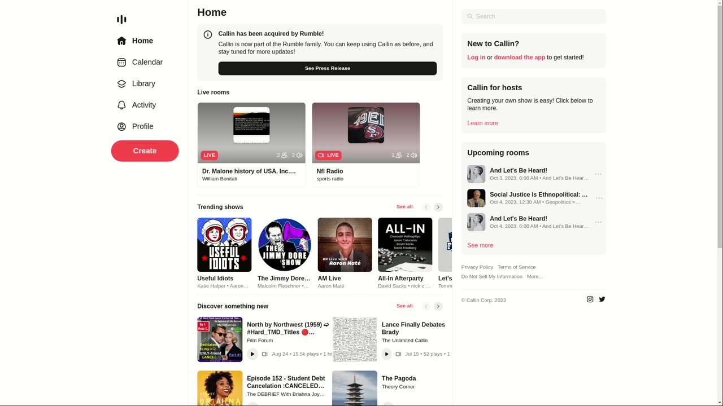Click video icon on North by Northwest episode
Screen dimensions: 723x406
coord(264,354)
